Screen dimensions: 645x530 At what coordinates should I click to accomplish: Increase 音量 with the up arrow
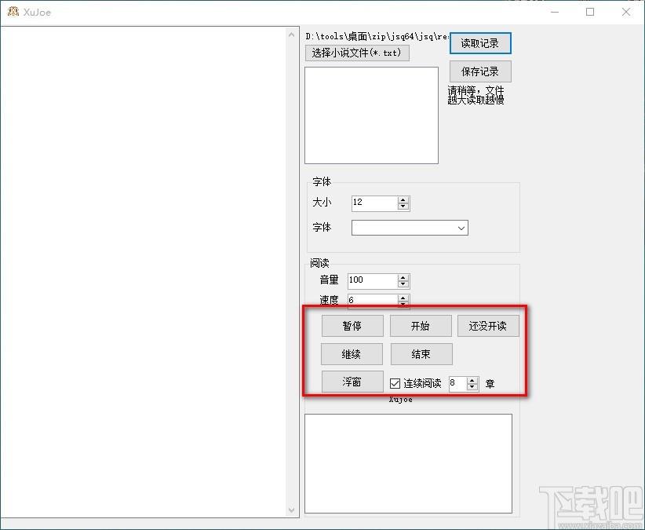click(403, 278)
